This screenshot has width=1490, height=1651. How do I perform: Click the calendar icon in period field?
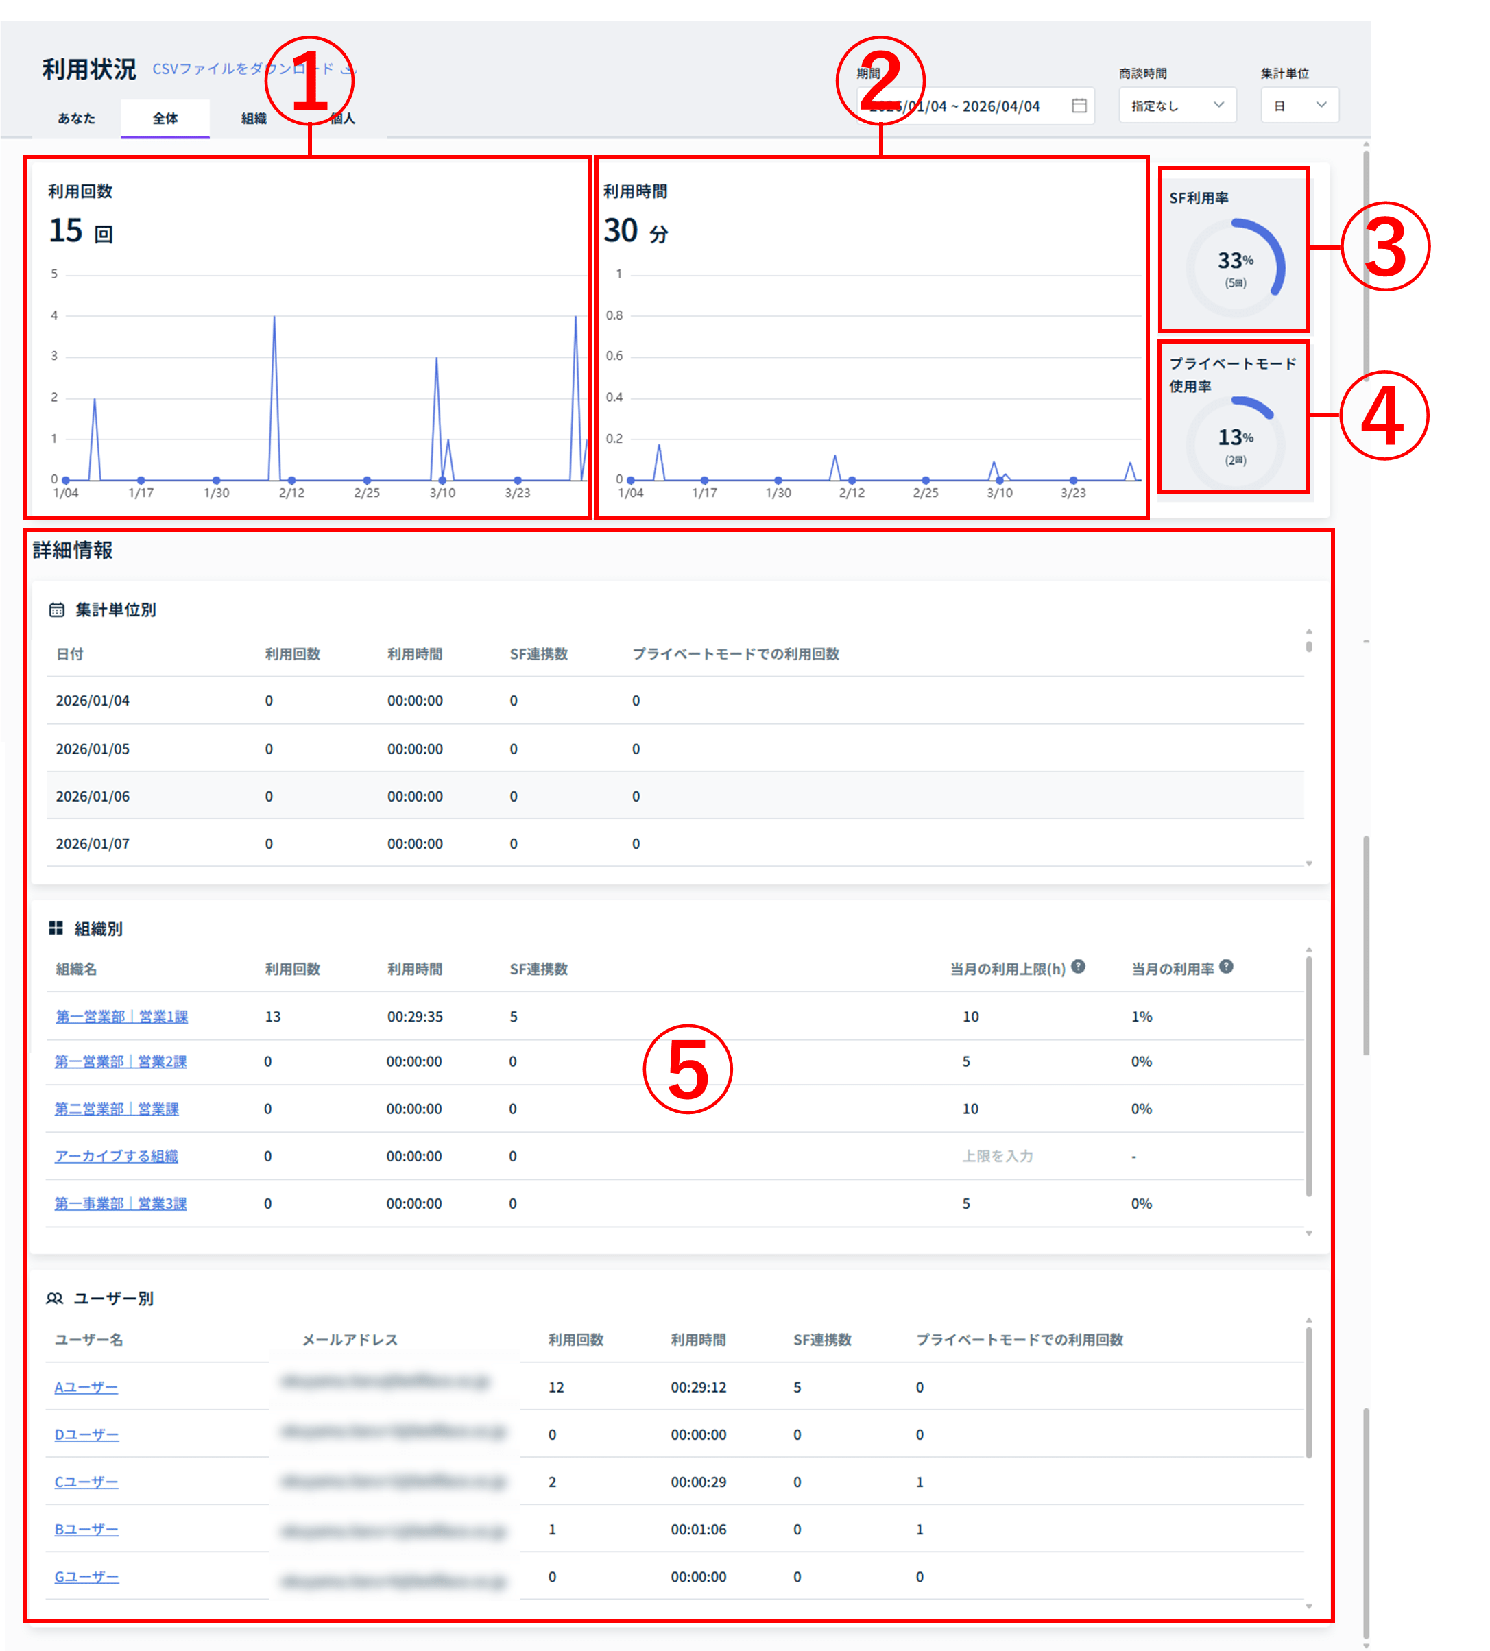(x=1079, y=106)
